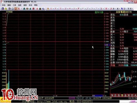Click the 买一 price 5.19

click(x=122, y=35)
